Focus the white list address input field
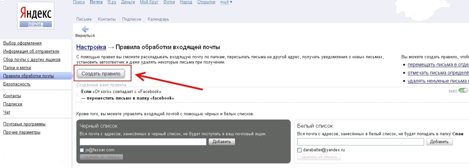Screen dimensions: 469x168 pyautogui.click(x=361, y=142)
